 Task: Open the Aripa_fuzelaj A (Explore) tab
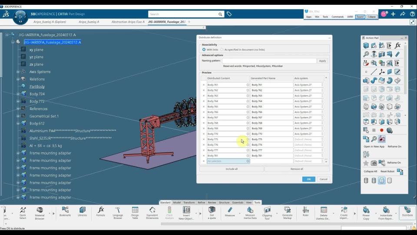coord(50,22)
